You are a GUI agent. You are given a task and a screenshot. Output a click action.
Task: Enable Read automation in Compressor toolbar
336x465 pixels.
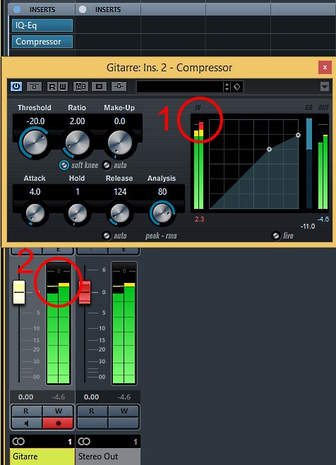[52, 87]
